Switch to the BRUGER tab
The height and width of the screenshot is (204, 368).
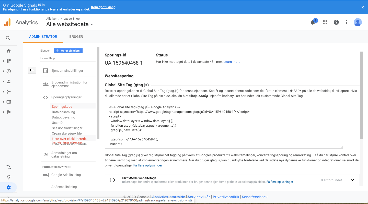coord(76,37)
